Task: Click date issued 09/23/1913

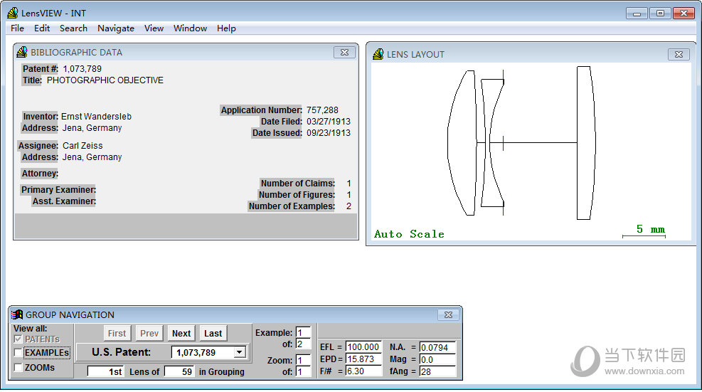Action: click(329, 132)
